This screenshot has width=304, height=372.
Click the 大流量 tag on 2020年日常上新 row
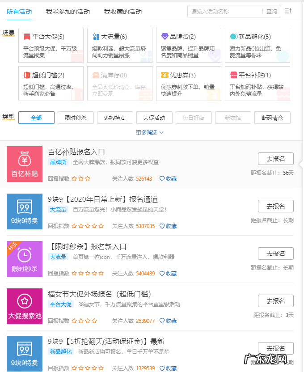pos(58,210)
